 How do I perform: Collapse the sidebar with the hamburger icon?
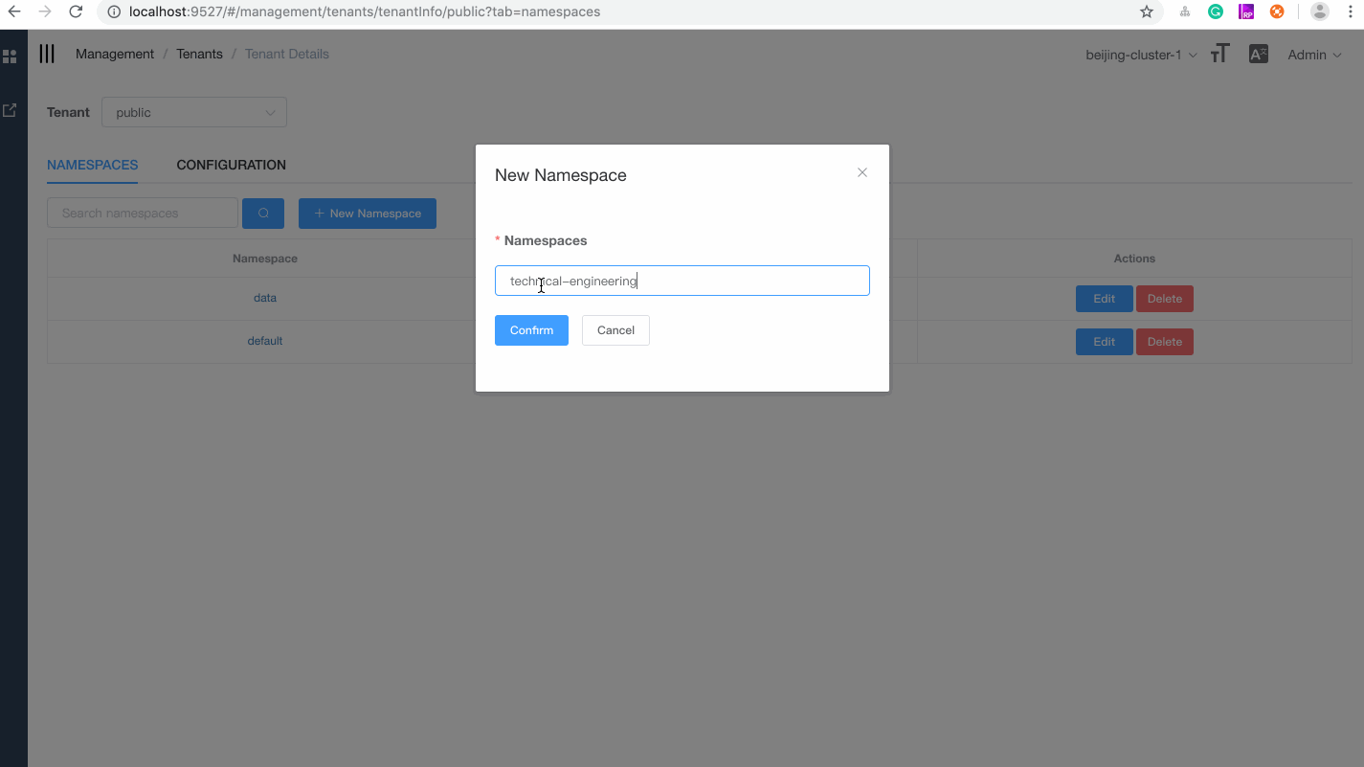pos(46,54)
